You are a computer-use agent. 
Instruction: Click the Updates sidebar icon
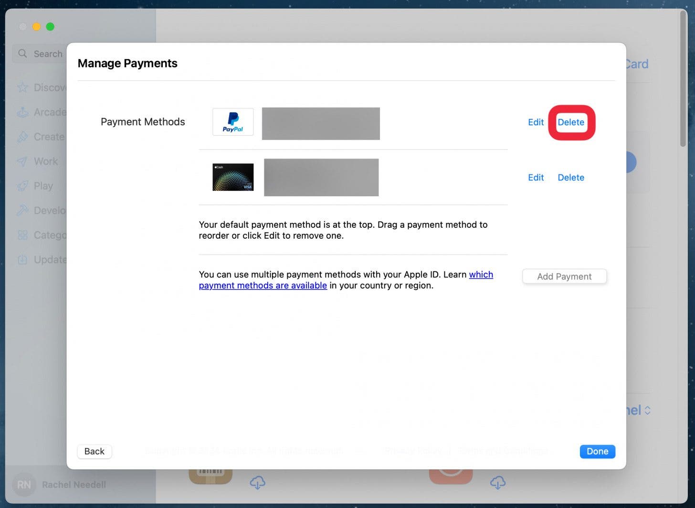[22, 259]
